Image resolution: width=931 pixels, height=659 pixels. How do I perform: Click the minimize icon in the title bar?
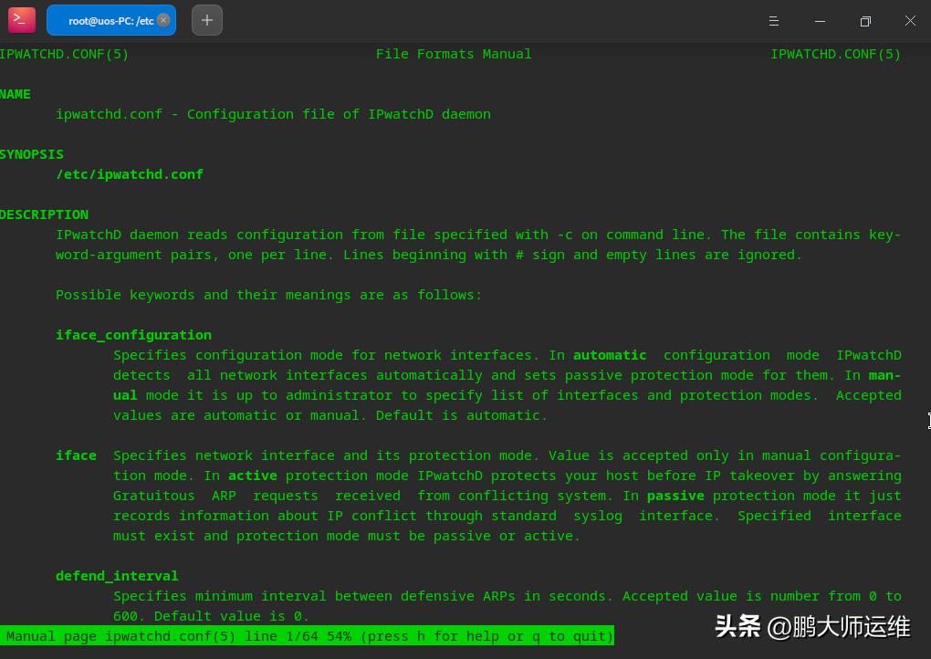click(x=819, y=20)
